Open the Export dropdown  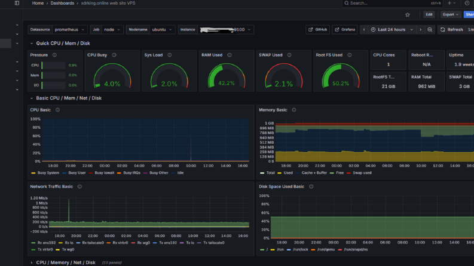pos(451,14)
